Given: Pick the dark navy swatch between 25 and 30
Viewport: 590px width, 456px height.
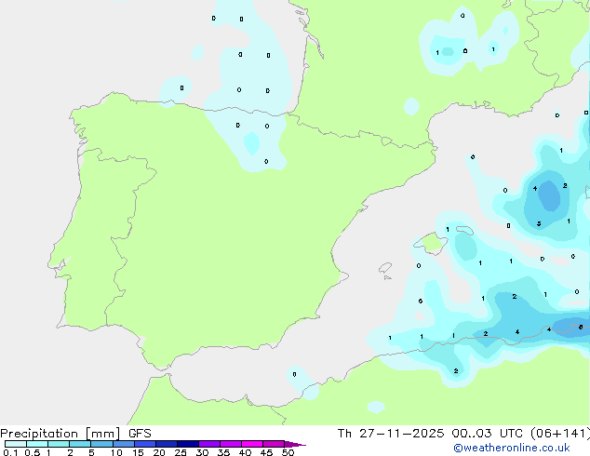Looking at the screenshot, I should pos(188,444).
